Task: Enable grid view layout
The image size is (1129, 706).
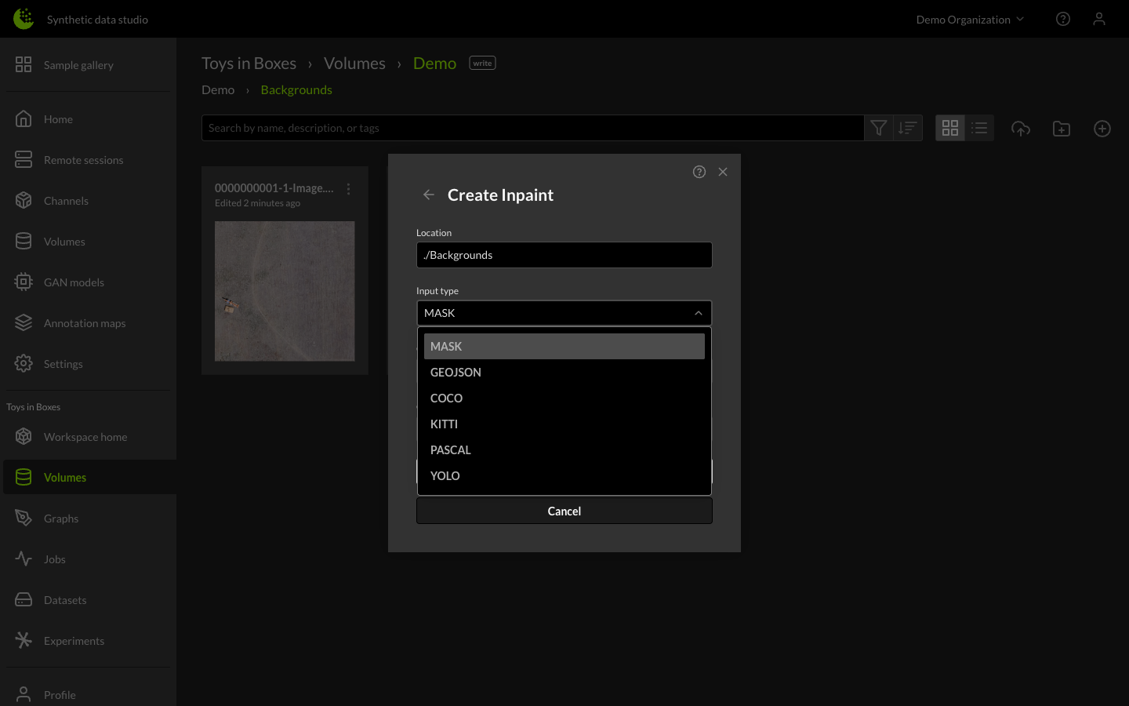Action: pos(950,127)
